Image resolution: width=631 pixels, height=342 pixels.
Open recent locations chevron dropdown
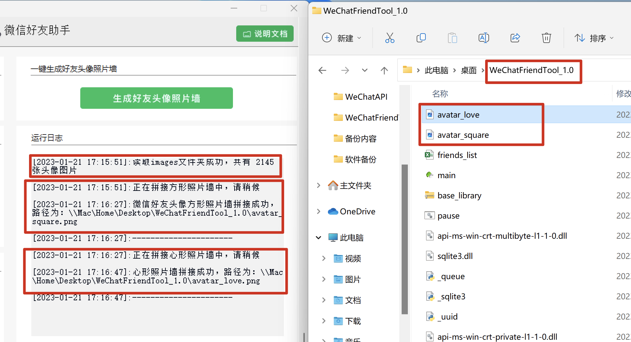tap(365, 70)
